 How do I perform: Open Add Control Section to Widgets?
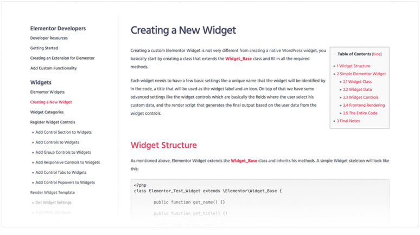63,132
